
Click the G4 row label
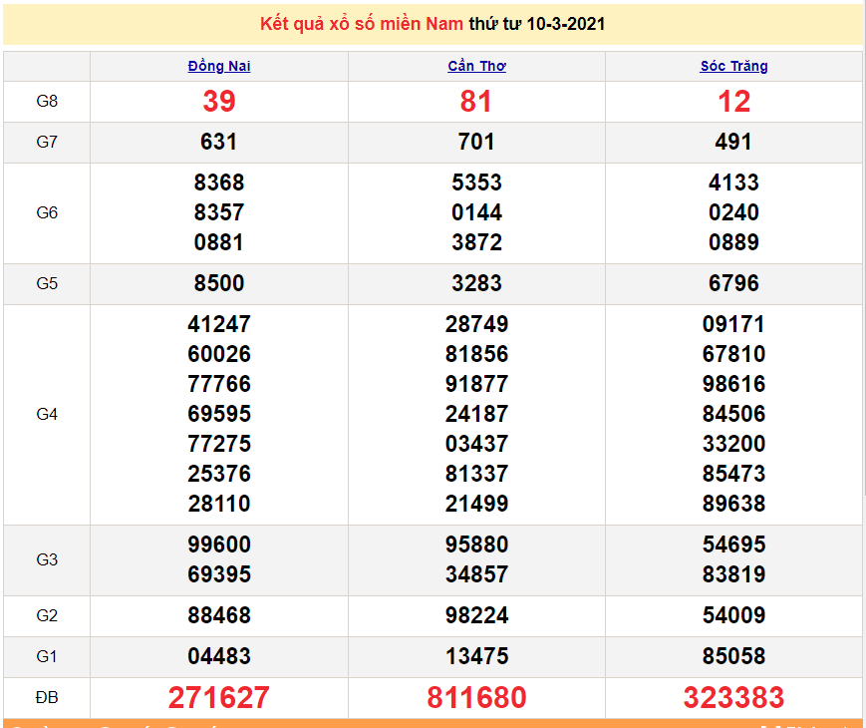[47, 415]
